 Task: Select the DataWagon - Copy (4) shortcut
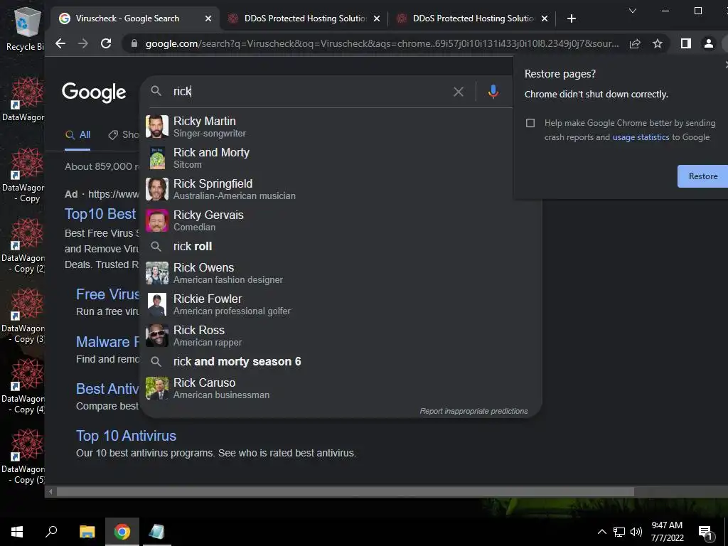tap(24, 386)
